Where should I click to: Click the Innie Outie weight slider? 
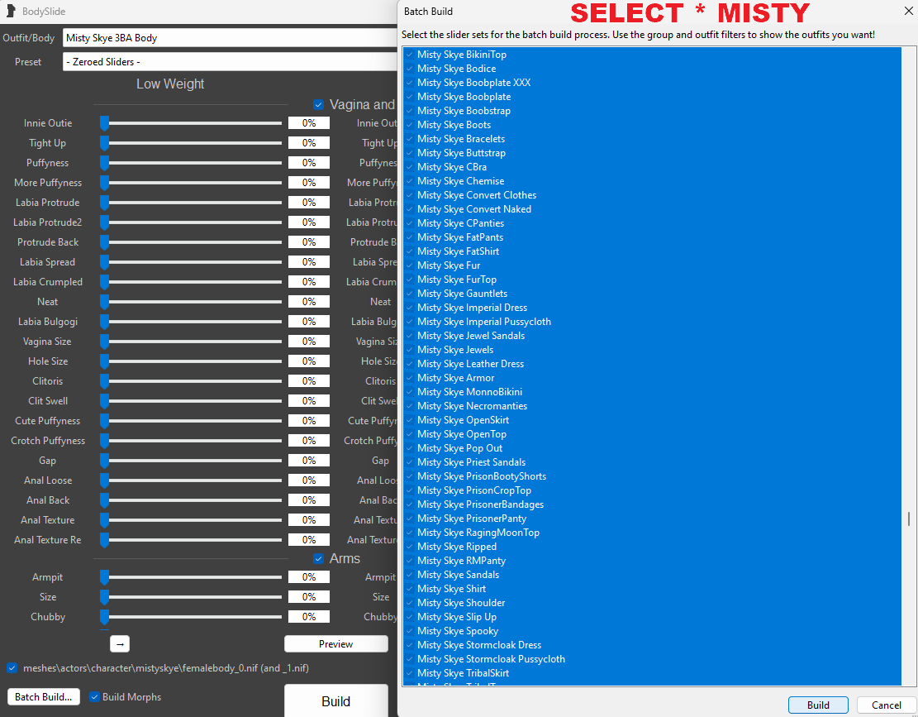190,122
